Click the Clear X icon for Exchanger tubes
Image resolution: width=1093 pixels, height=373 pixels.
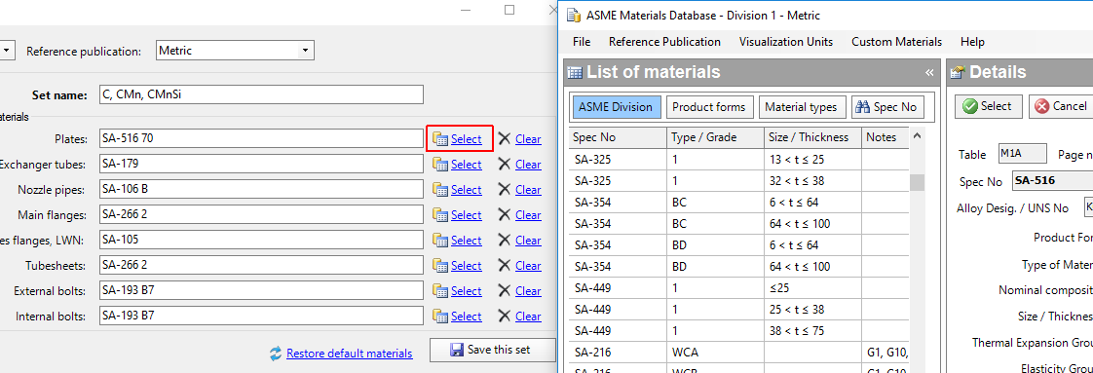[x=504, y=165]
